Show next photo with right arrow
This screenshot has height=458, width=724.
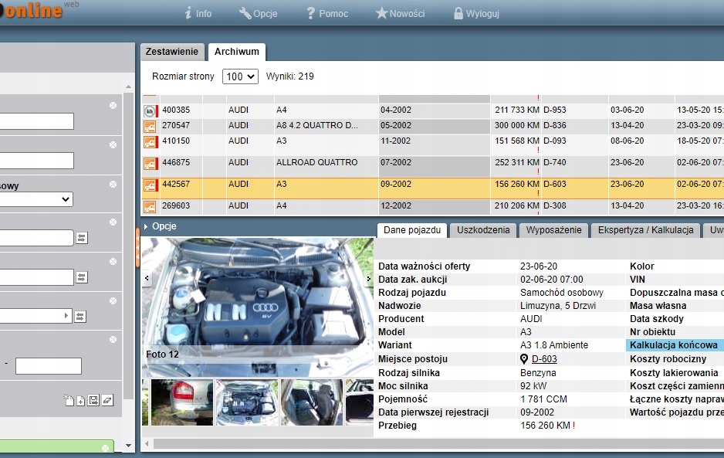(367, 278)
